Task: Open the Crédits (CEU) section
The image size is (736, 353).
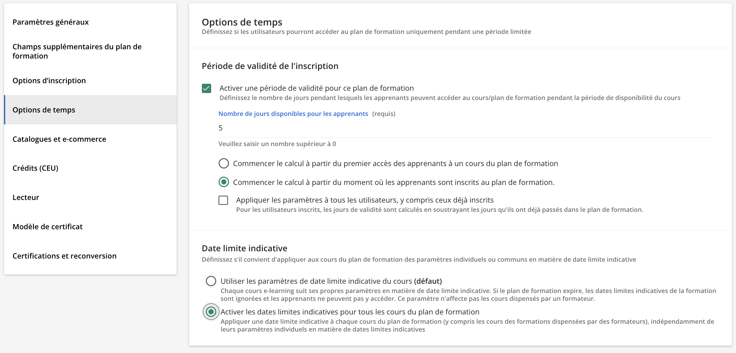Action: (x=35, y=168)
